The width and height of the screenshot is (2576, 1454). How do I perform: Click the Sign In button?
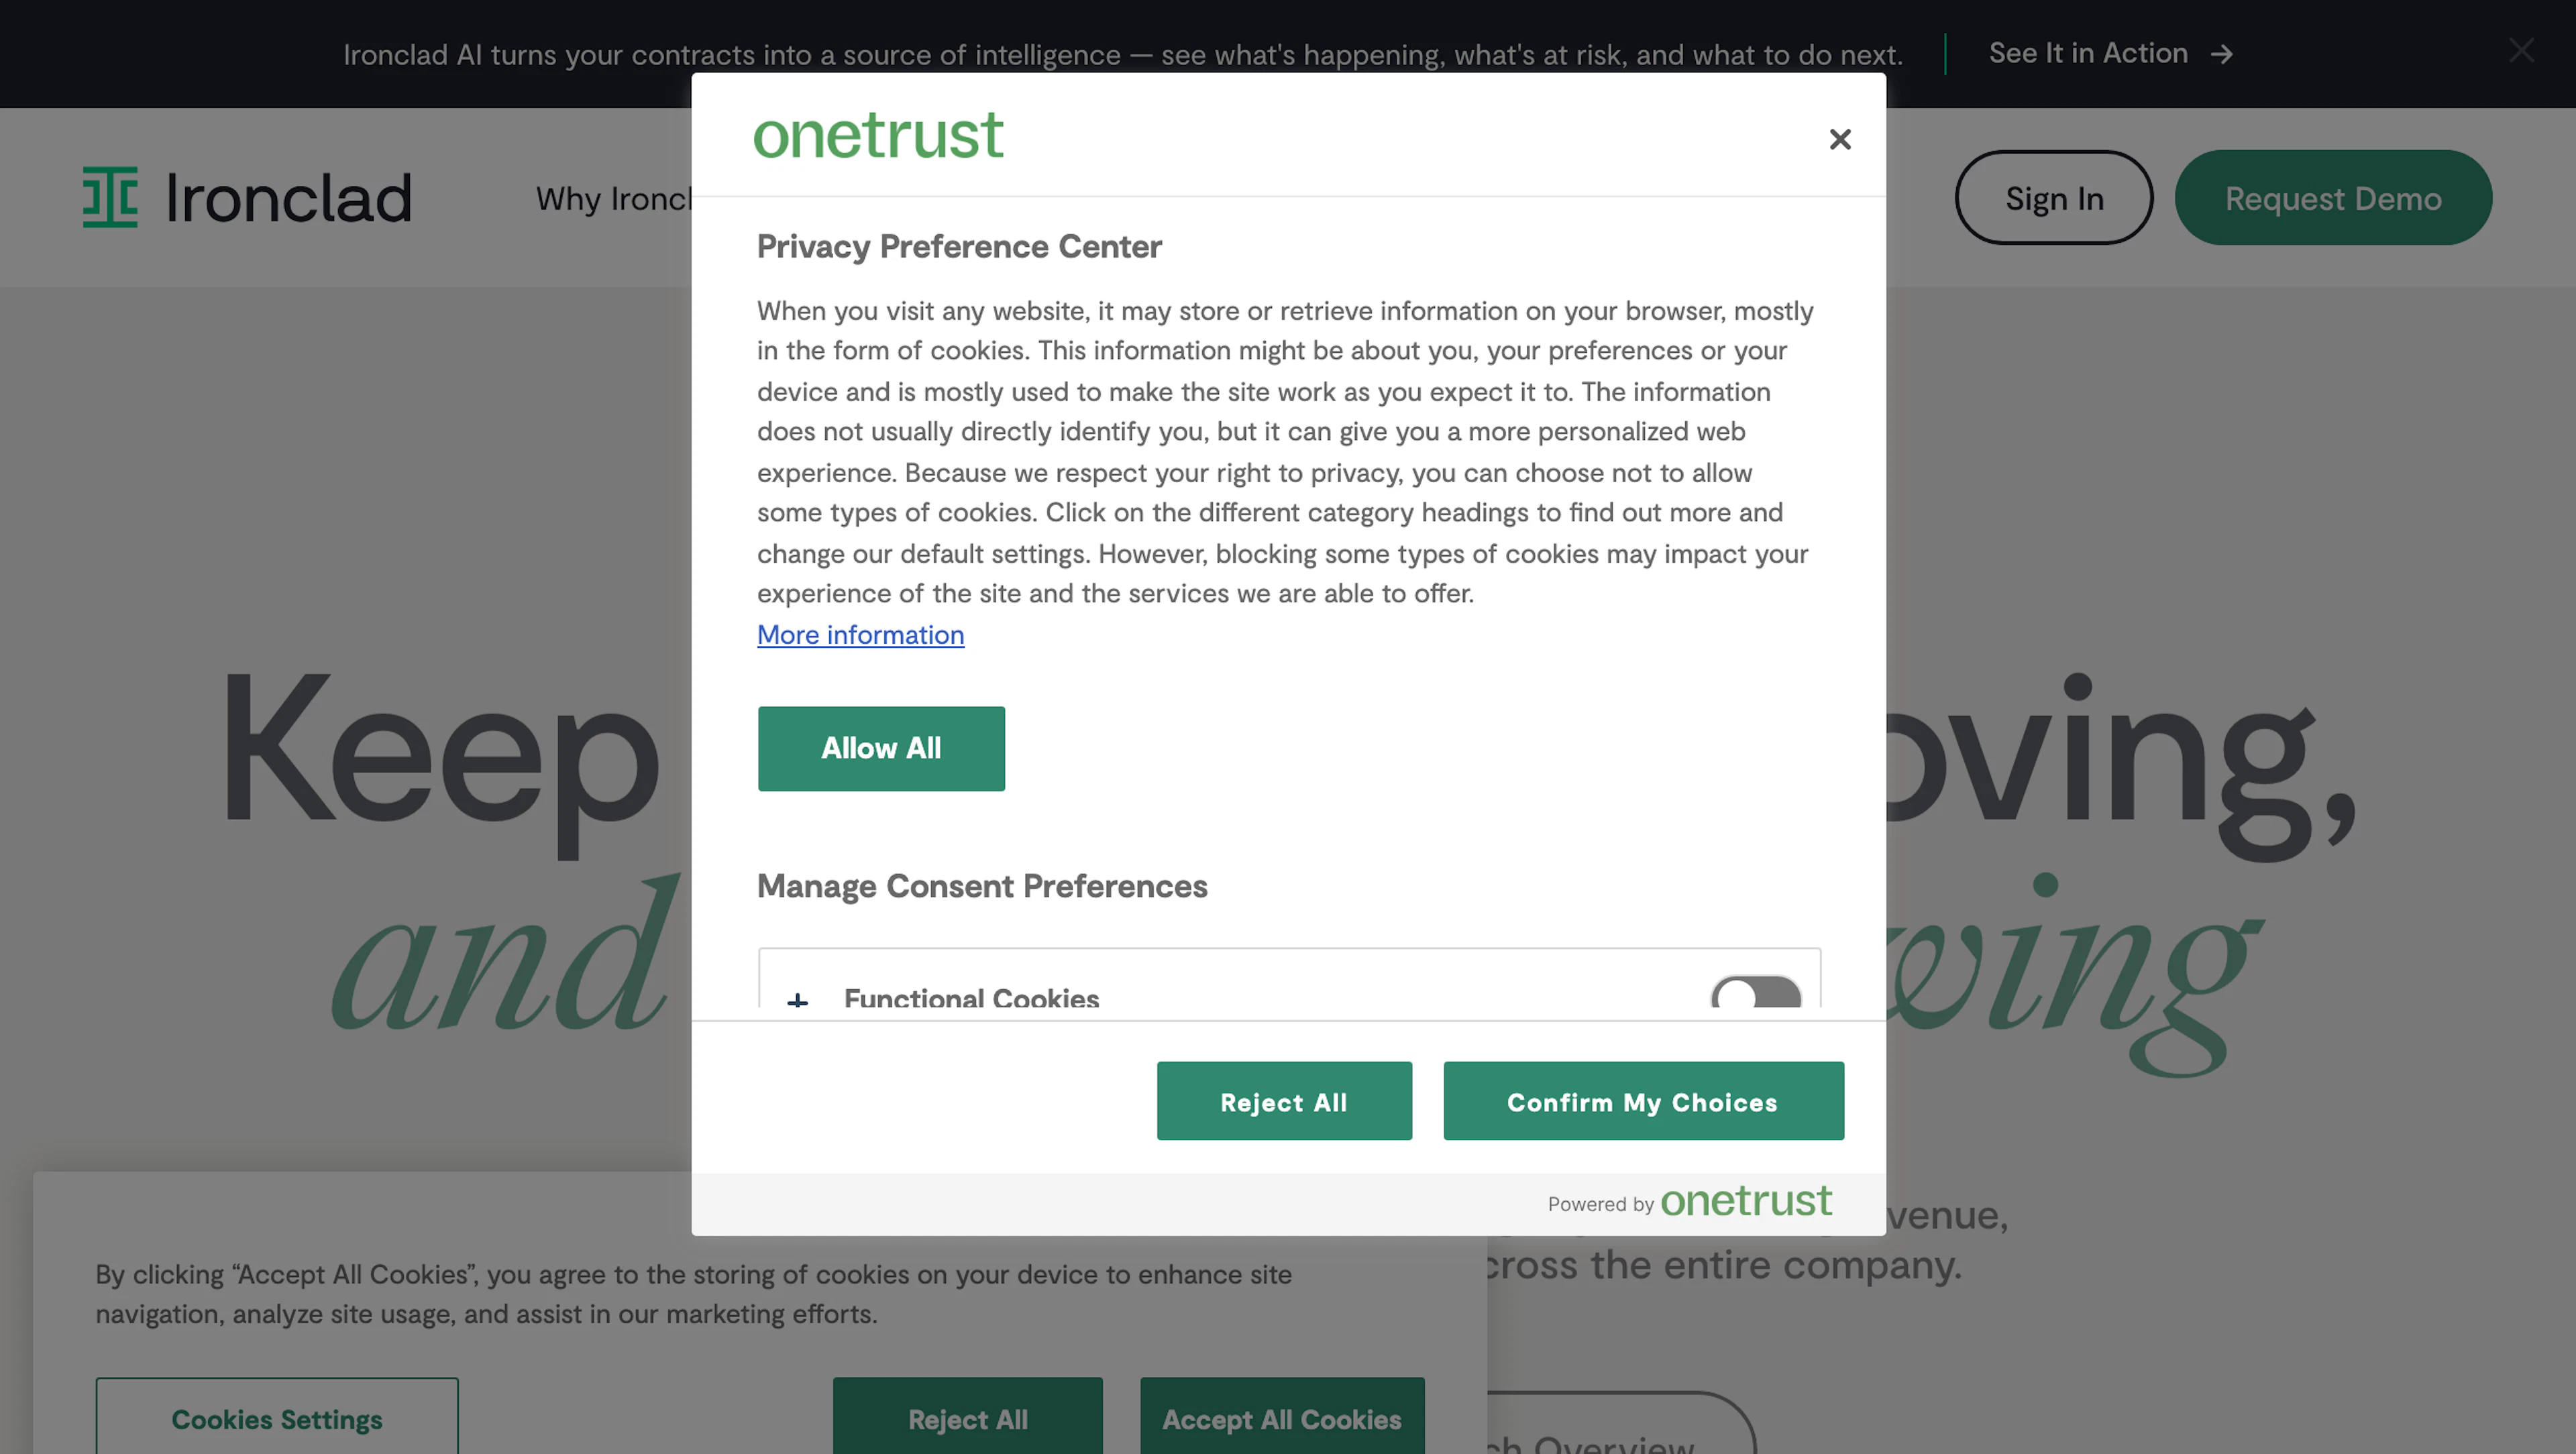coord(2054,197)
